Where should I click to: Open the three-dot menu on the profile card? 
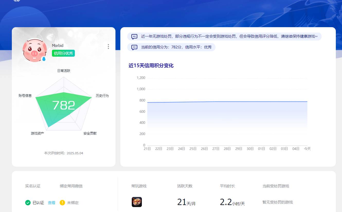(x=108, y=46)
